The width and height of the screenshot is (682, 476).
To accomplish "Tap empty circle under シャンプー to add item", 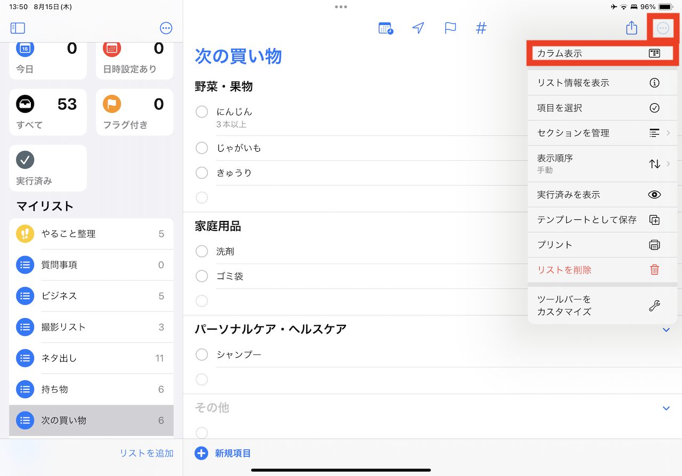I will [202, 380].
